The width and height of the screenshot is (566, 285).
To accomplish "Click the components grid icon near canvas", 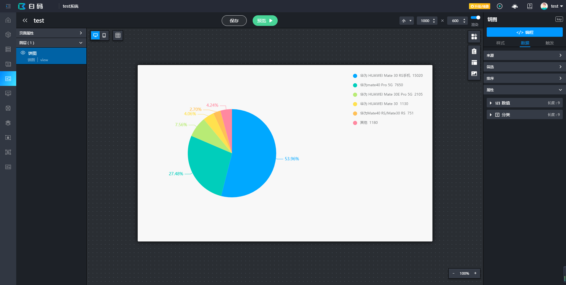I will [474, 36].
